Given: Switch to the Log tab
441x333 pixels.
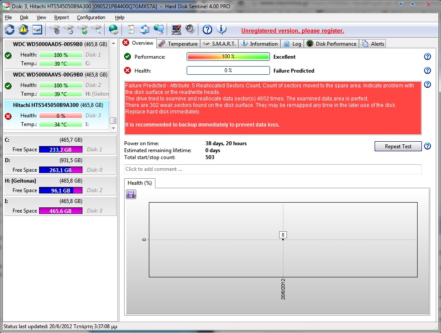Looking at the screenshot, I should click(x=293, y=43).
